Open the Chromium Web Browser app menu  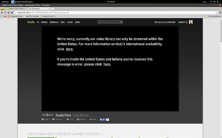tap(23, 2)
